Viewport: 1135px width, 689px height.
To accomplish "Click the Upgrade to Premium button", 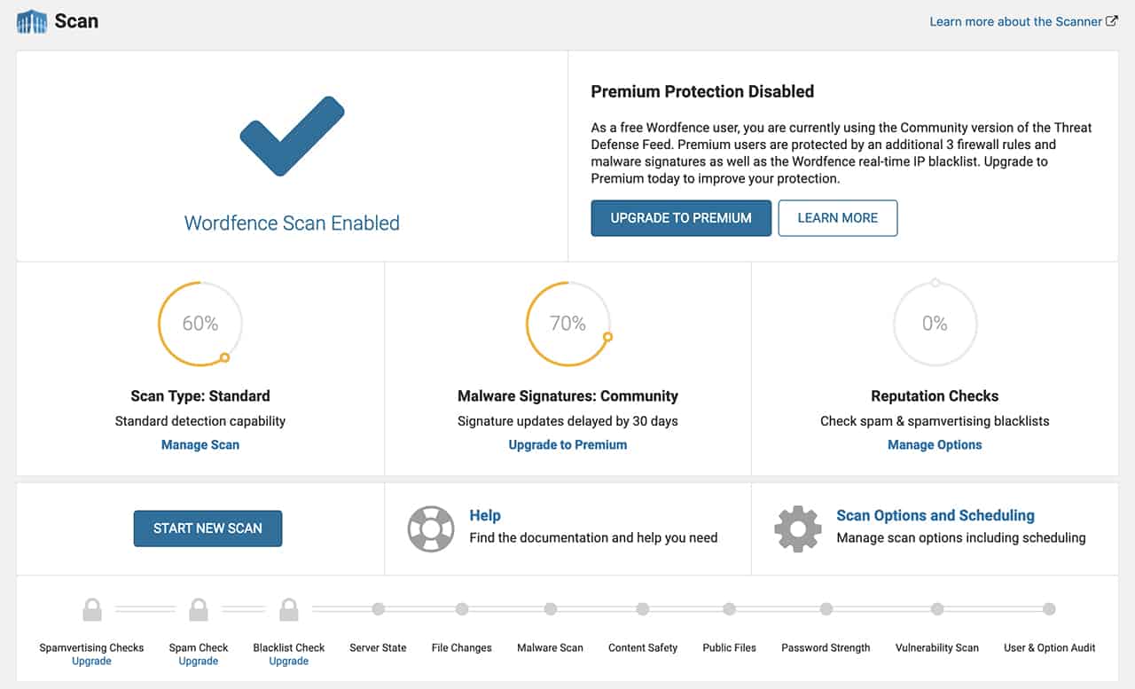I will [681, 218].
